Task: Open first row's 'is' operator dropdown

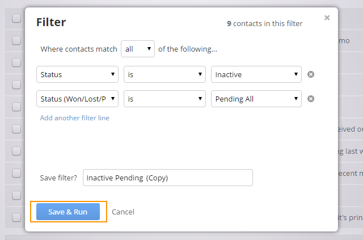Action: click(x=164, y=74)
